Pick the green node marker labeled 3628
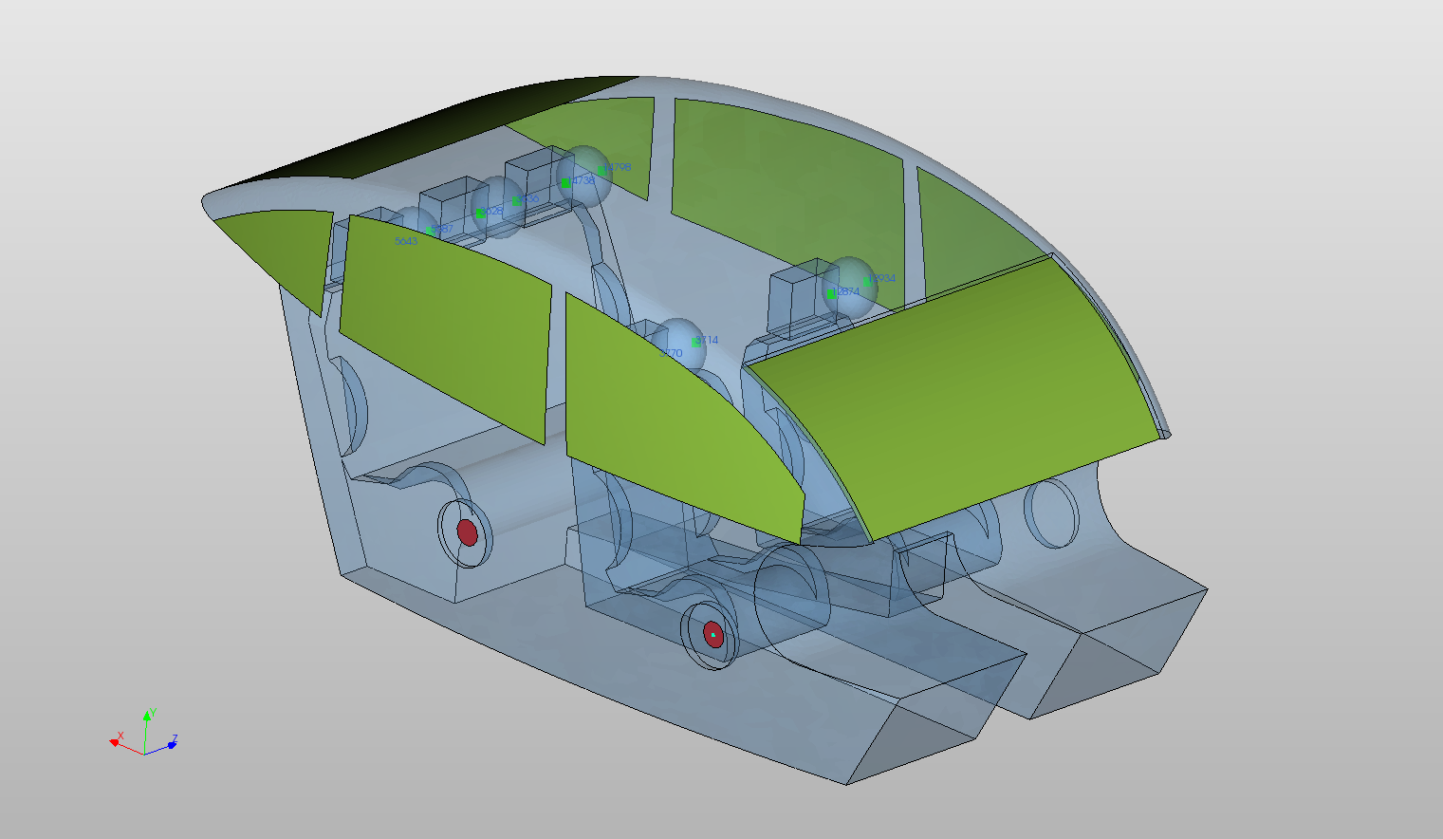Viewport: 1443px width, 839px height. coord(481,213)
